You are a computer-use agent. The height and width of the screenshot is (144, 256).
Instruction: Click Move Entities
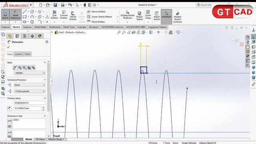click(96, 22)
